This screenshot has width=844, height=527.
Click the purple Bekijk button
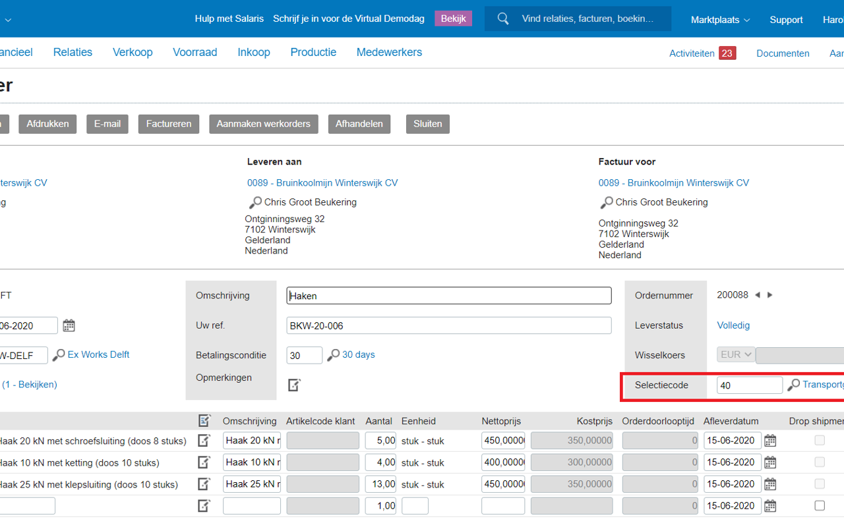click(x=453, y=18)
